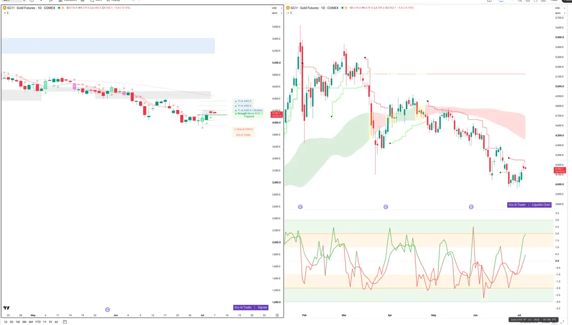Click the Jul label on the right time axis

[519, 315]
